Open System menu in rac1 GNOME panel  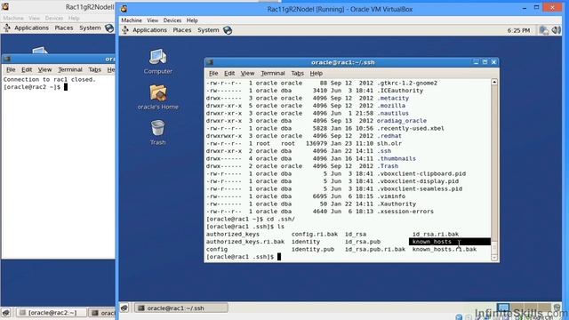(208, 30)
